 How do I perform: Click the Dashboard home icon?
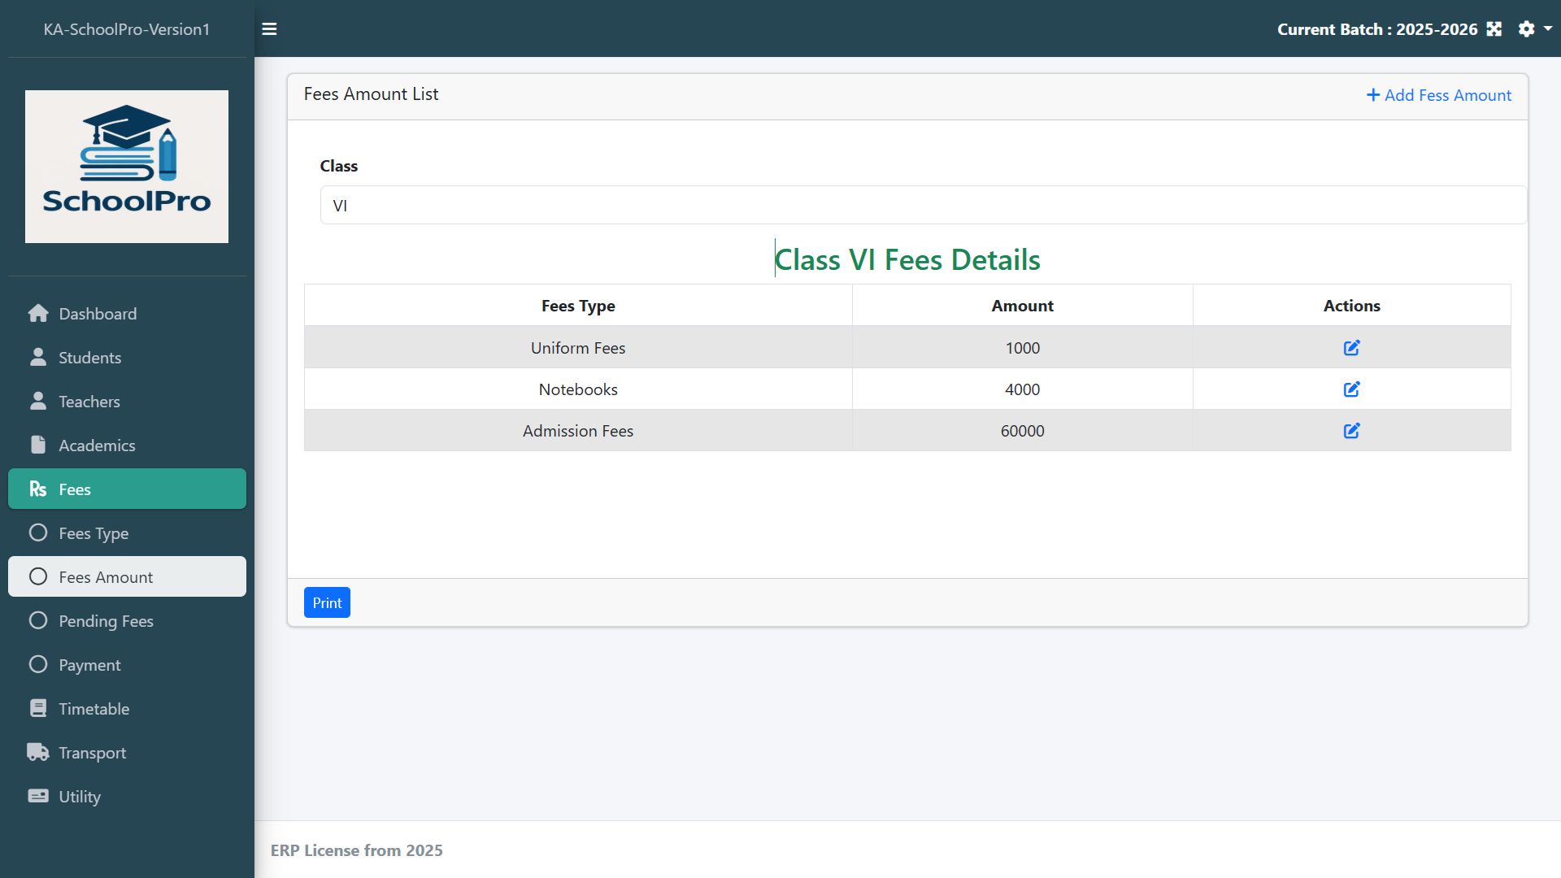point(38,314)
